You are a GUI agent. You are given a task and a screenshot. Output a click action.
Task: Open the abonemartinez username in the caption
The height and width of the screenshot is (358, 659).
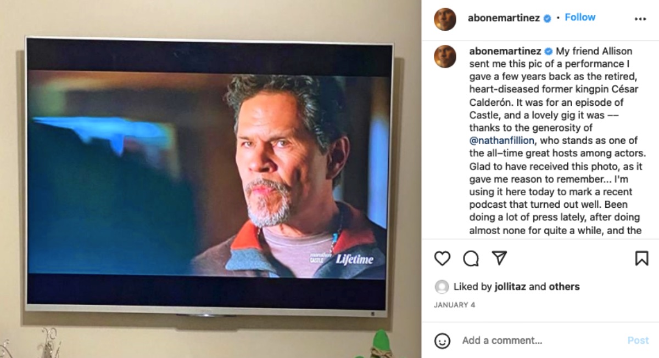click(505, 51)
